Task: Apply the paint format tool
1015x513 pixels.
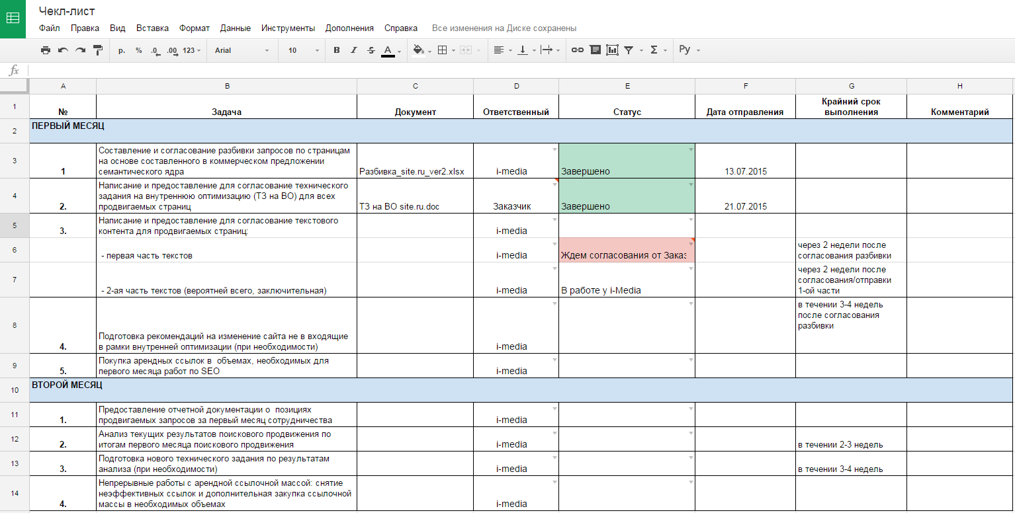Action: coord(98,50)
